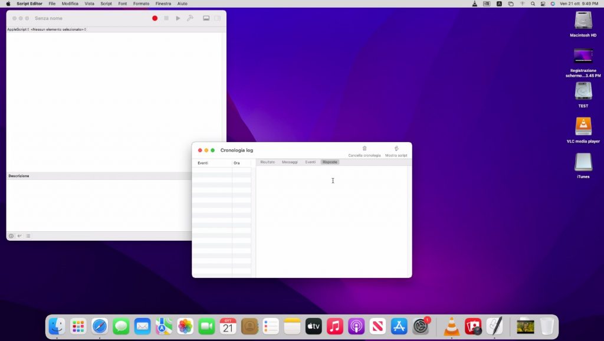Open VLC from the Dock
This screenshot has height=341, width=604.
click(452, 326)
